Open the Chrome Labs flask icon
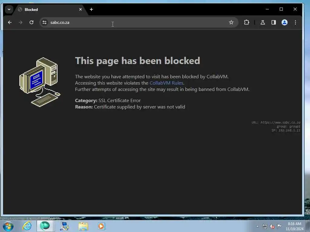Screen dimensions: 310x232 (262, 22)
